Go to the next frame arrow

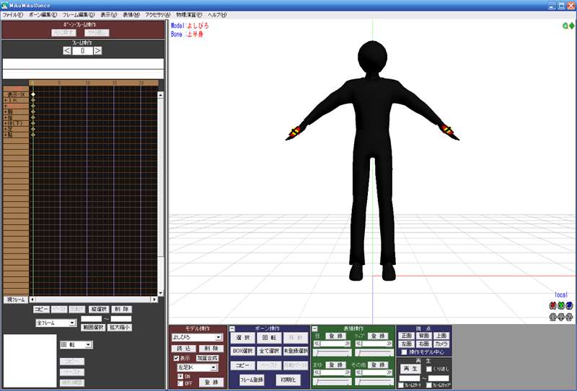point(98,50)
